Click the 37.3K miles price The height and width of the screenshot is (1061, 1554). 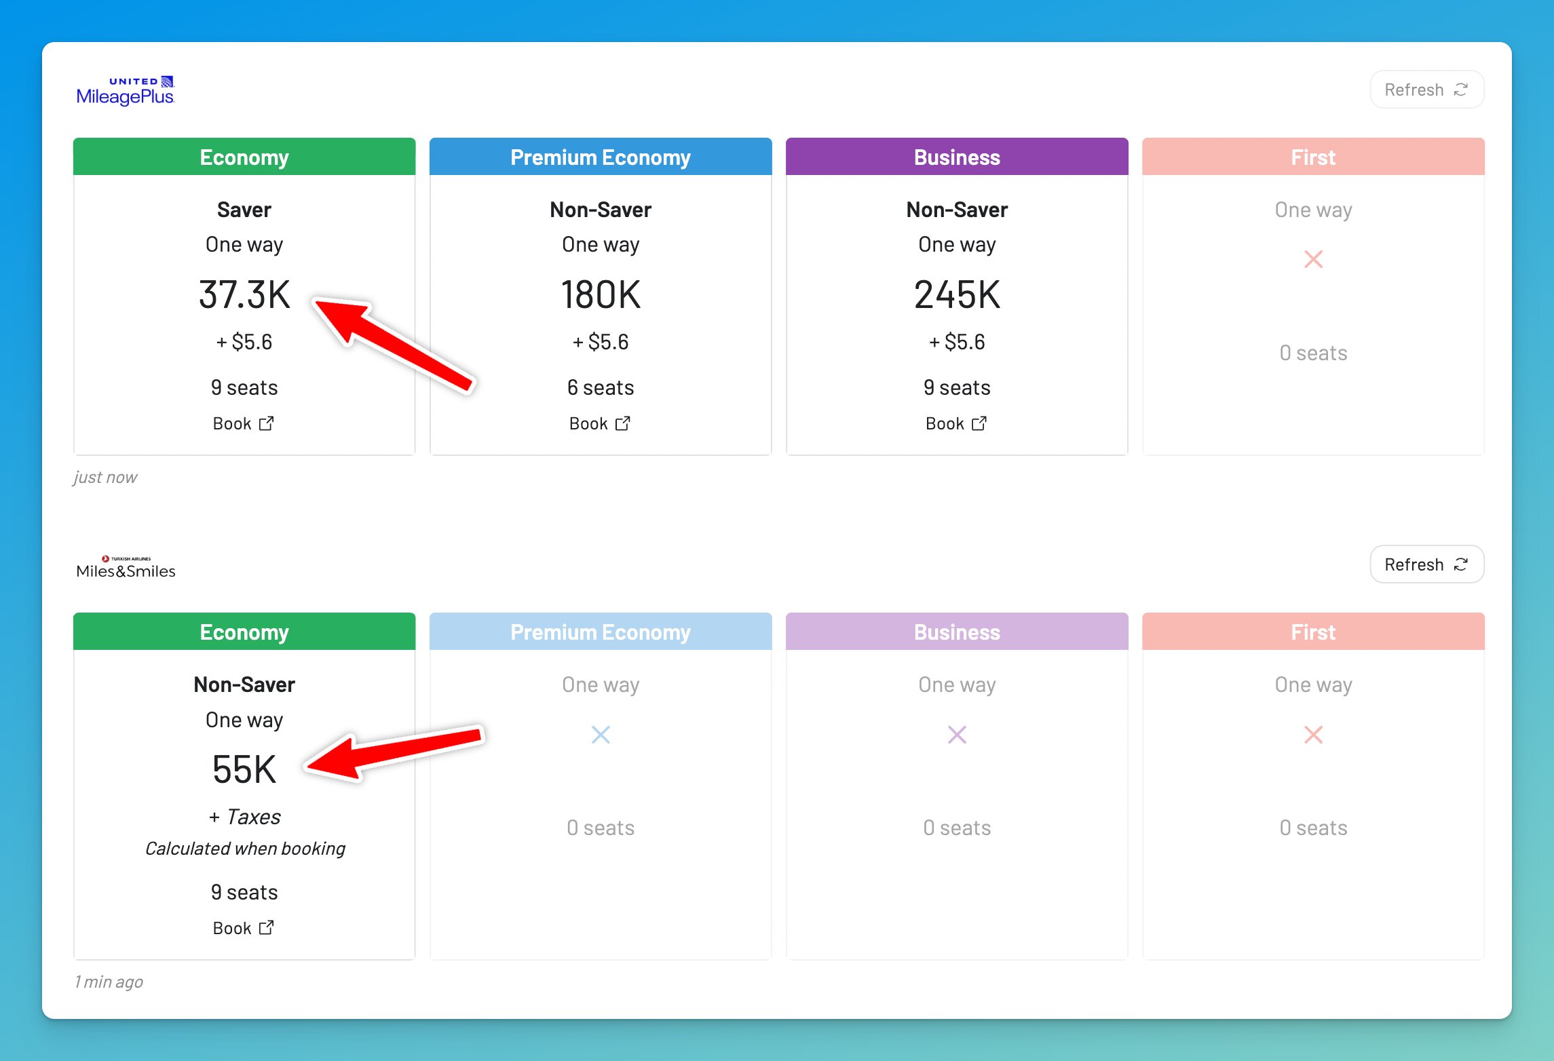(244, 294)
